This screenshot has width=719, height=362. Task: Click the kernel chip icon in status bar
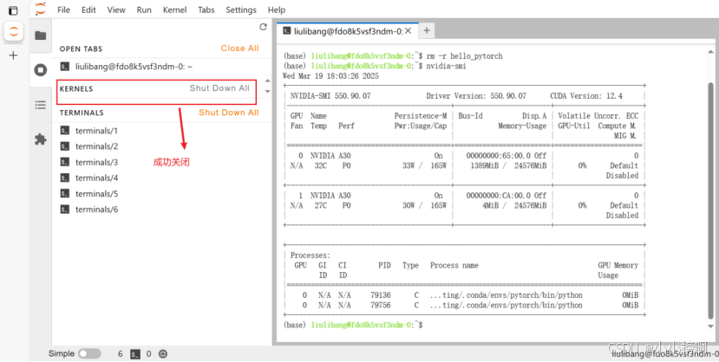[163, 353]
